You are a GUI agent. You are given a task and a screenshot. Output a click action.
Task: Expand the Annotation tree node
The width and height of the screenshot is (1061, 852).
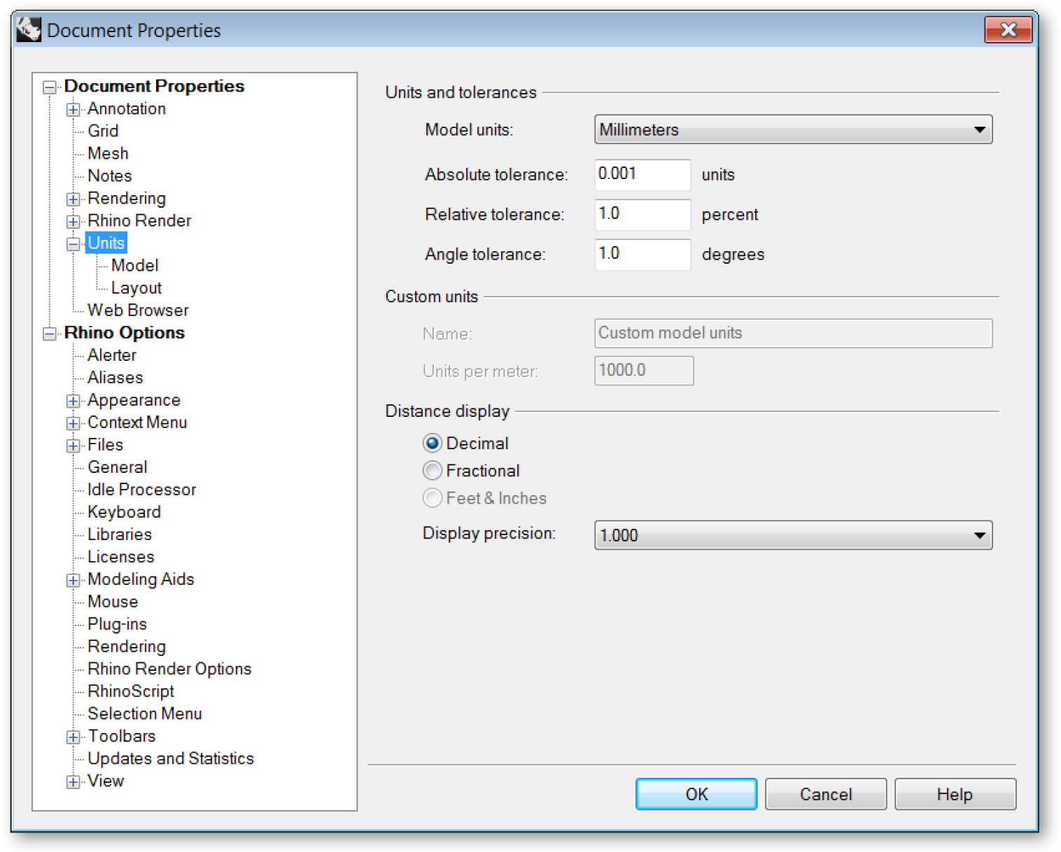click(73, 109)
